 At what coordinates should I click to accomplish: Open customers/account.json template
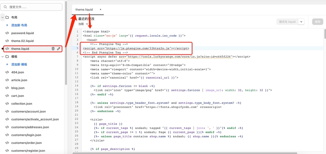[29, 112]
